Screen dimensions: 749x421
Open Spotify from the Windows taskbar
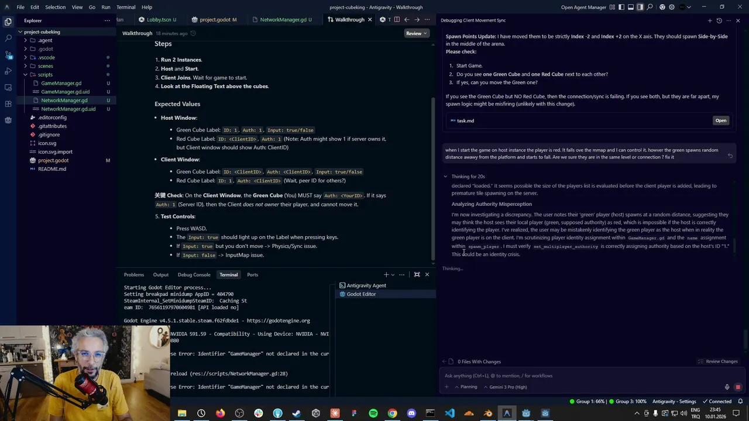point(373,413)
